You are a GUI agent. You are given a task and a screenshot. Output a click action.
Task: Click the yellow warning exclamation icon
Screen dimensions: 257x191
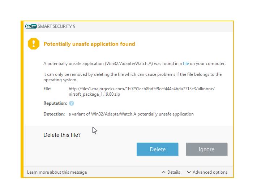(34, 44)
